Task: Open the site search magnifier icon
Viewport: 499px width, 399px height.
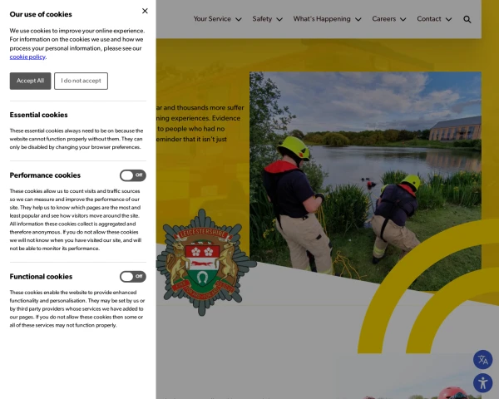Action: (x=467, y=19)
